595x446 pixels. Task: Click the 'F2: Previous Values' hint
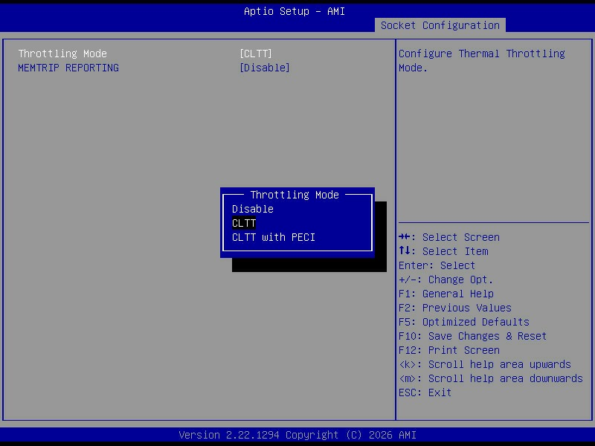(x=455, y=308)
